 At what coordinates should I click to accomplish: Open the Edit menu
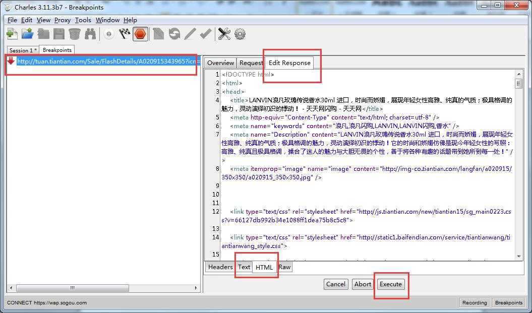tap(26, 20)
